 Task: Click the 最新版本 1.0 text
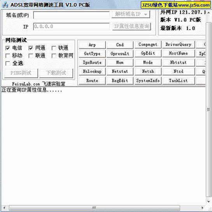178,28
